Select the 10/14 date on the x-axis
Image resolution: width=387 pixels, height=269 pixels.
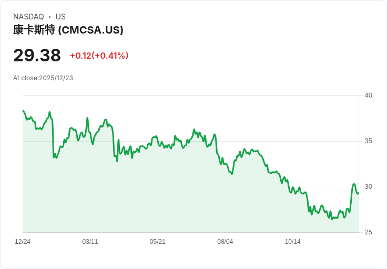tap(292, 242)
